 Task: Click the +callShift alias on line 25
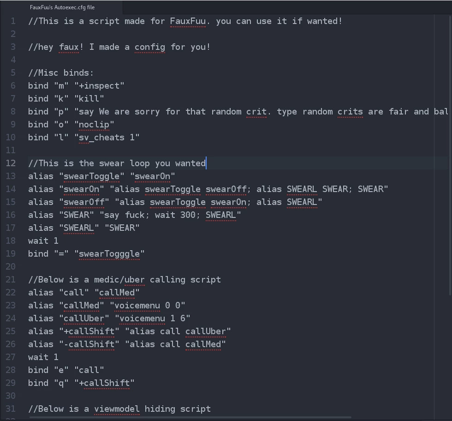point(89,331)
